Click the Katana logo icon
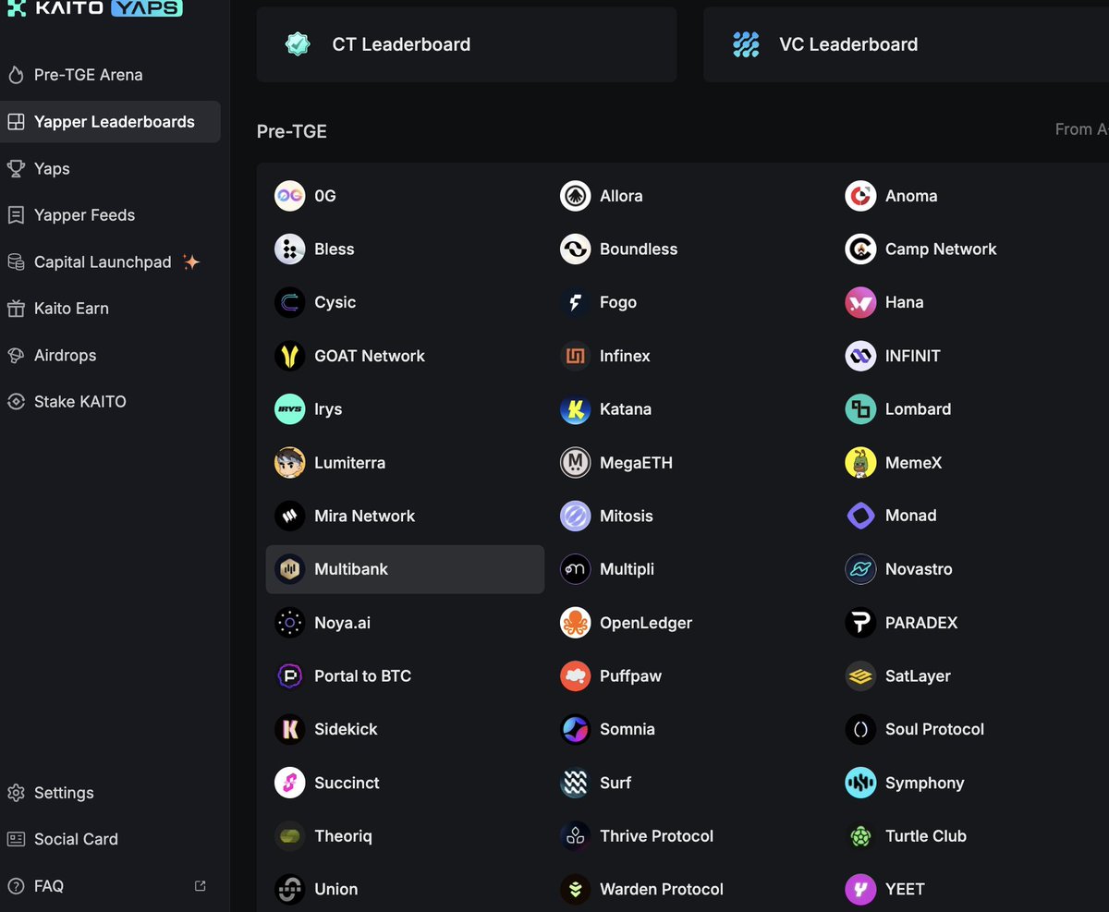1109x912 pixels. [575, 409]
